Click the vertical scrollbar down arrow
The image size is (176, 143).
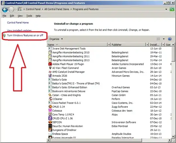[x=173, y=136]
